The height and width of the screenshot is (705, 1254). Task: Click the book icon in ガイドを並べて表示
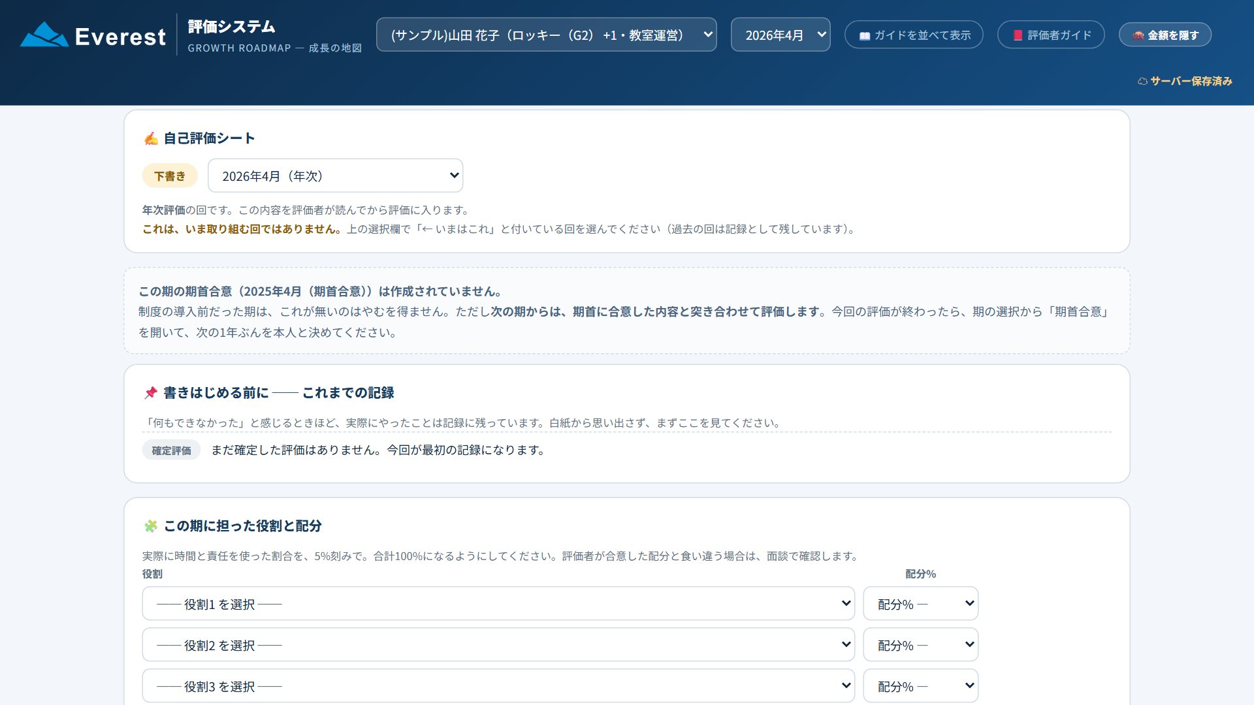point(865,36)
